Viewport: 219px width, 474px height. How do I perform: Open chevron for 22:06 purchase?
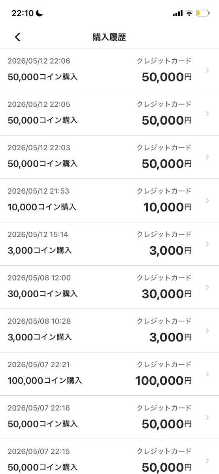(207, 70)
